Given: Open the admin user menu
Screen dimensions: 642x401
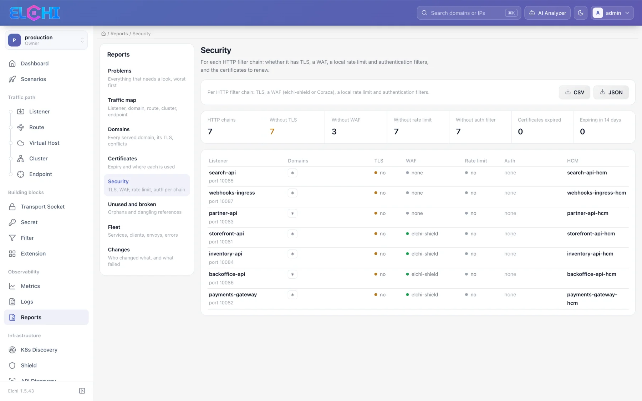Looking at the screenshot, I should pos(612,13).
